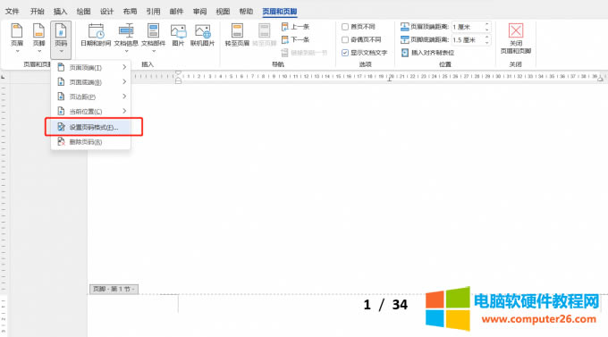
Task: Expand 页面底端 bottom of page submenu
Action: (91, 82)
